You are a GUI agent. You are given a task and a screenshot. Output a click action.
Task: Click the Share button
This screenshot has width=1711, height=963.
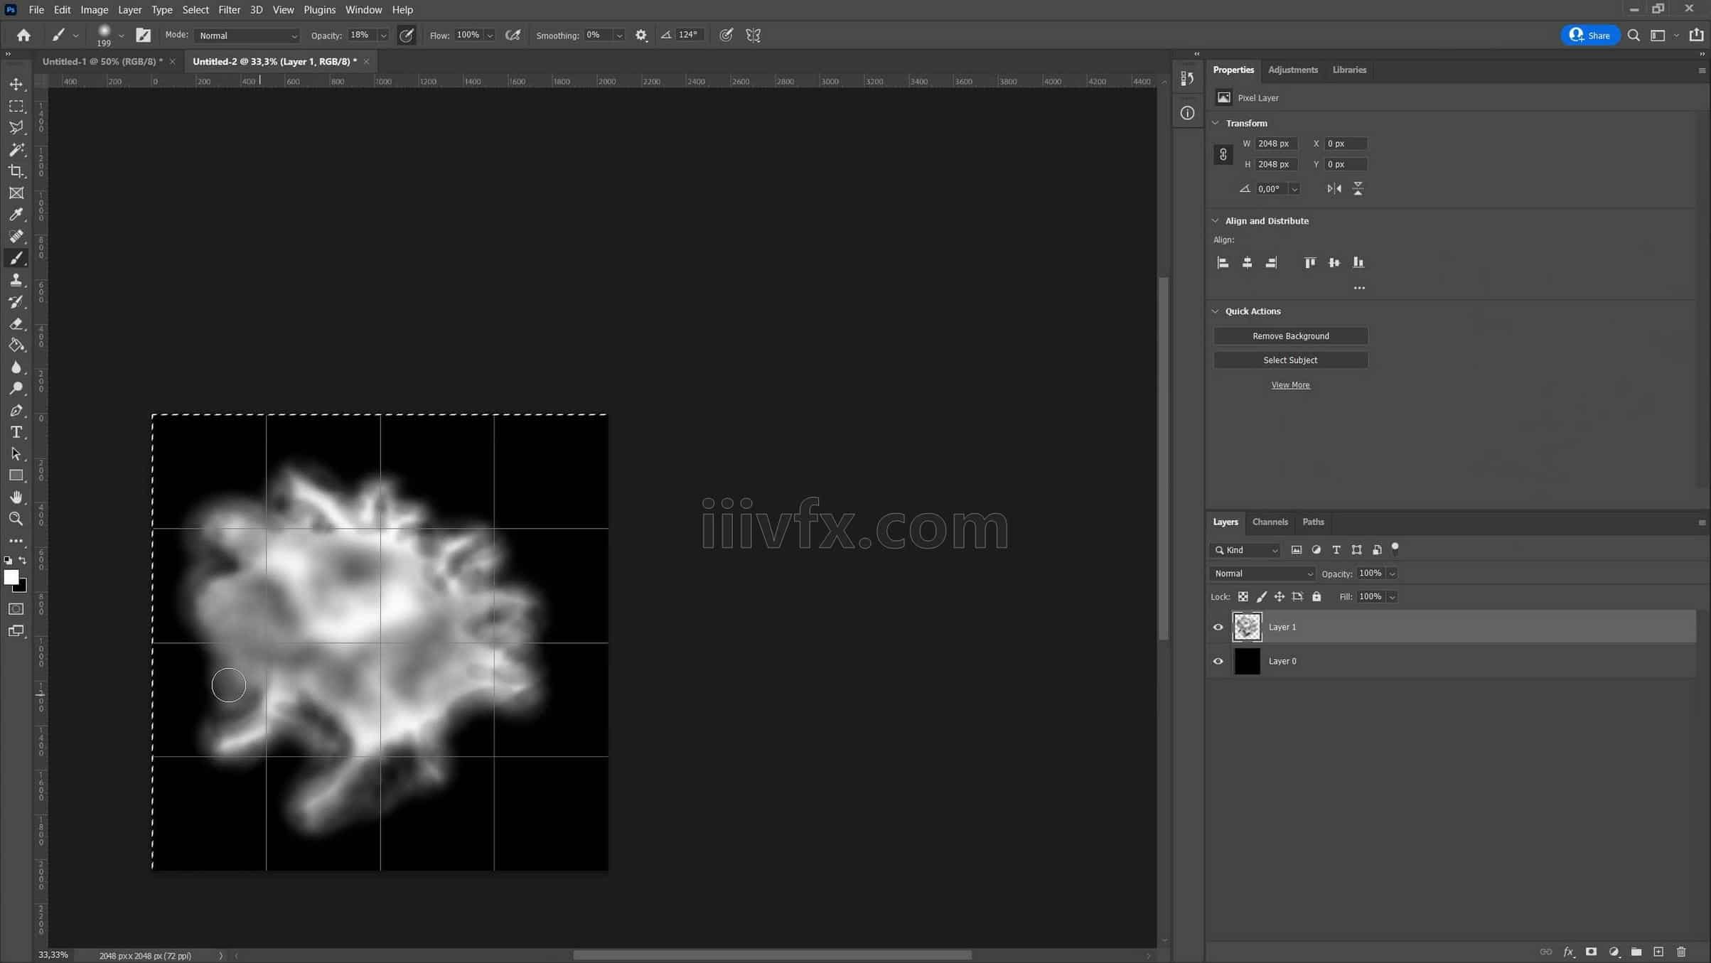click(x=1590, y=35)
